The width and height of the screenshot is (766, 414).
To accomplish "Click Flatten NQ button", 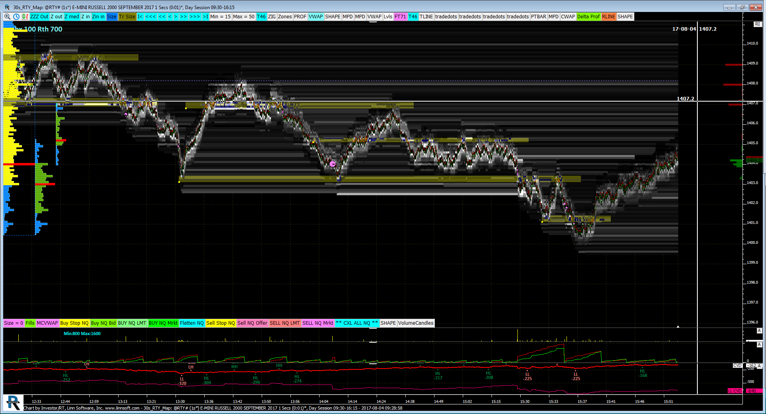I will [192, 323].
